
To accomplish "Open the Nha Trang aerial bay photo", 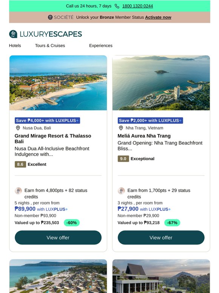I will point(161,83).
